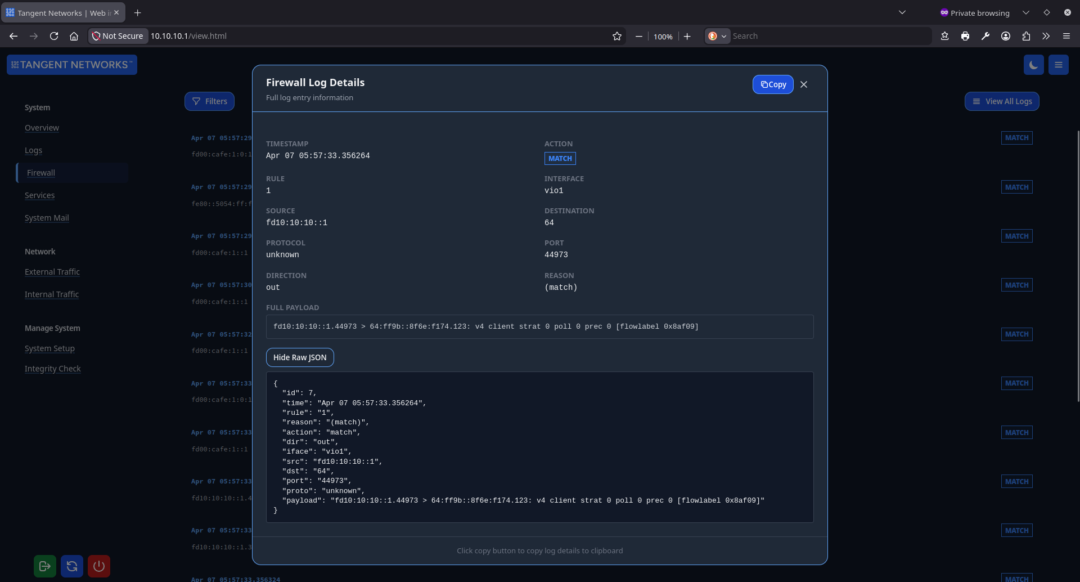Bookmark the page with the star icon

tap(617, 35)
